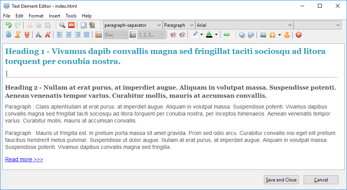Run spell check with red abc icon
Image resolution: width=347 pixels, height=190 pixels.
point(71,25)
